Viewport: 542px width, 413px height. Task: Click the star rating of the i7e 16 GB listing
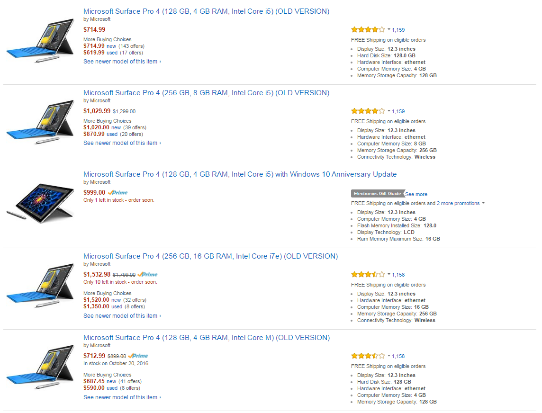point(368,275)
